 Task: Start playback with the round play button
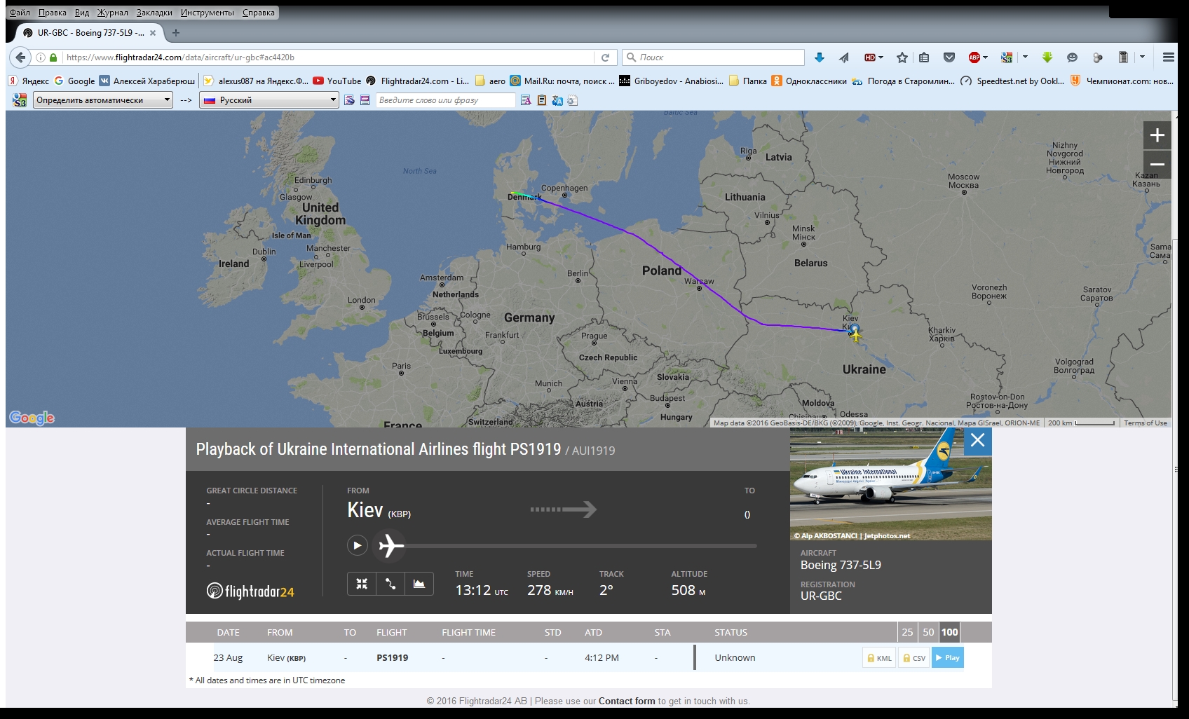point(357,545)
